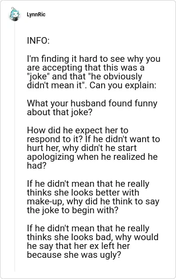
Task: Select the INFO: heading text
Action: pyautogui.click(x=38, y=41)
